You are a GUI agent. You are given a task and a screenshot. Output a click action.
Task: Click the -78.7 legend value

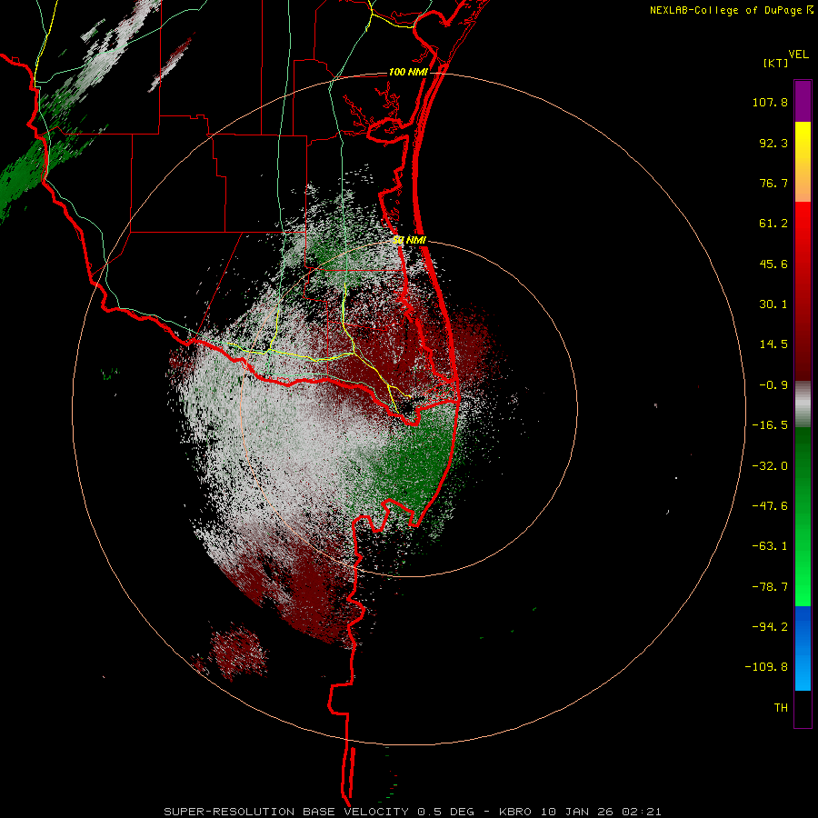click(770, 587)
